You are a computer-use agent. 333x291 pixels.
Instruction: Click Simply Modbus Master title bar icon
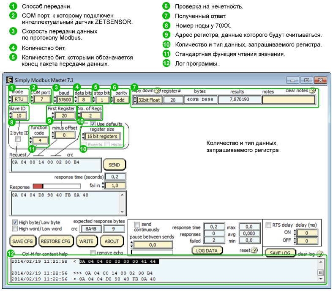tap(10, 80)
